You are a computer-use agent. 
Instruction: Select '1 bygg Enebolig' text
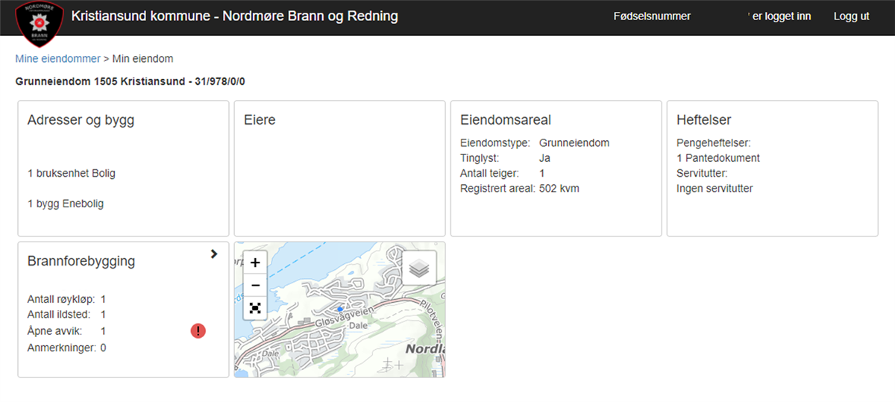66,204
